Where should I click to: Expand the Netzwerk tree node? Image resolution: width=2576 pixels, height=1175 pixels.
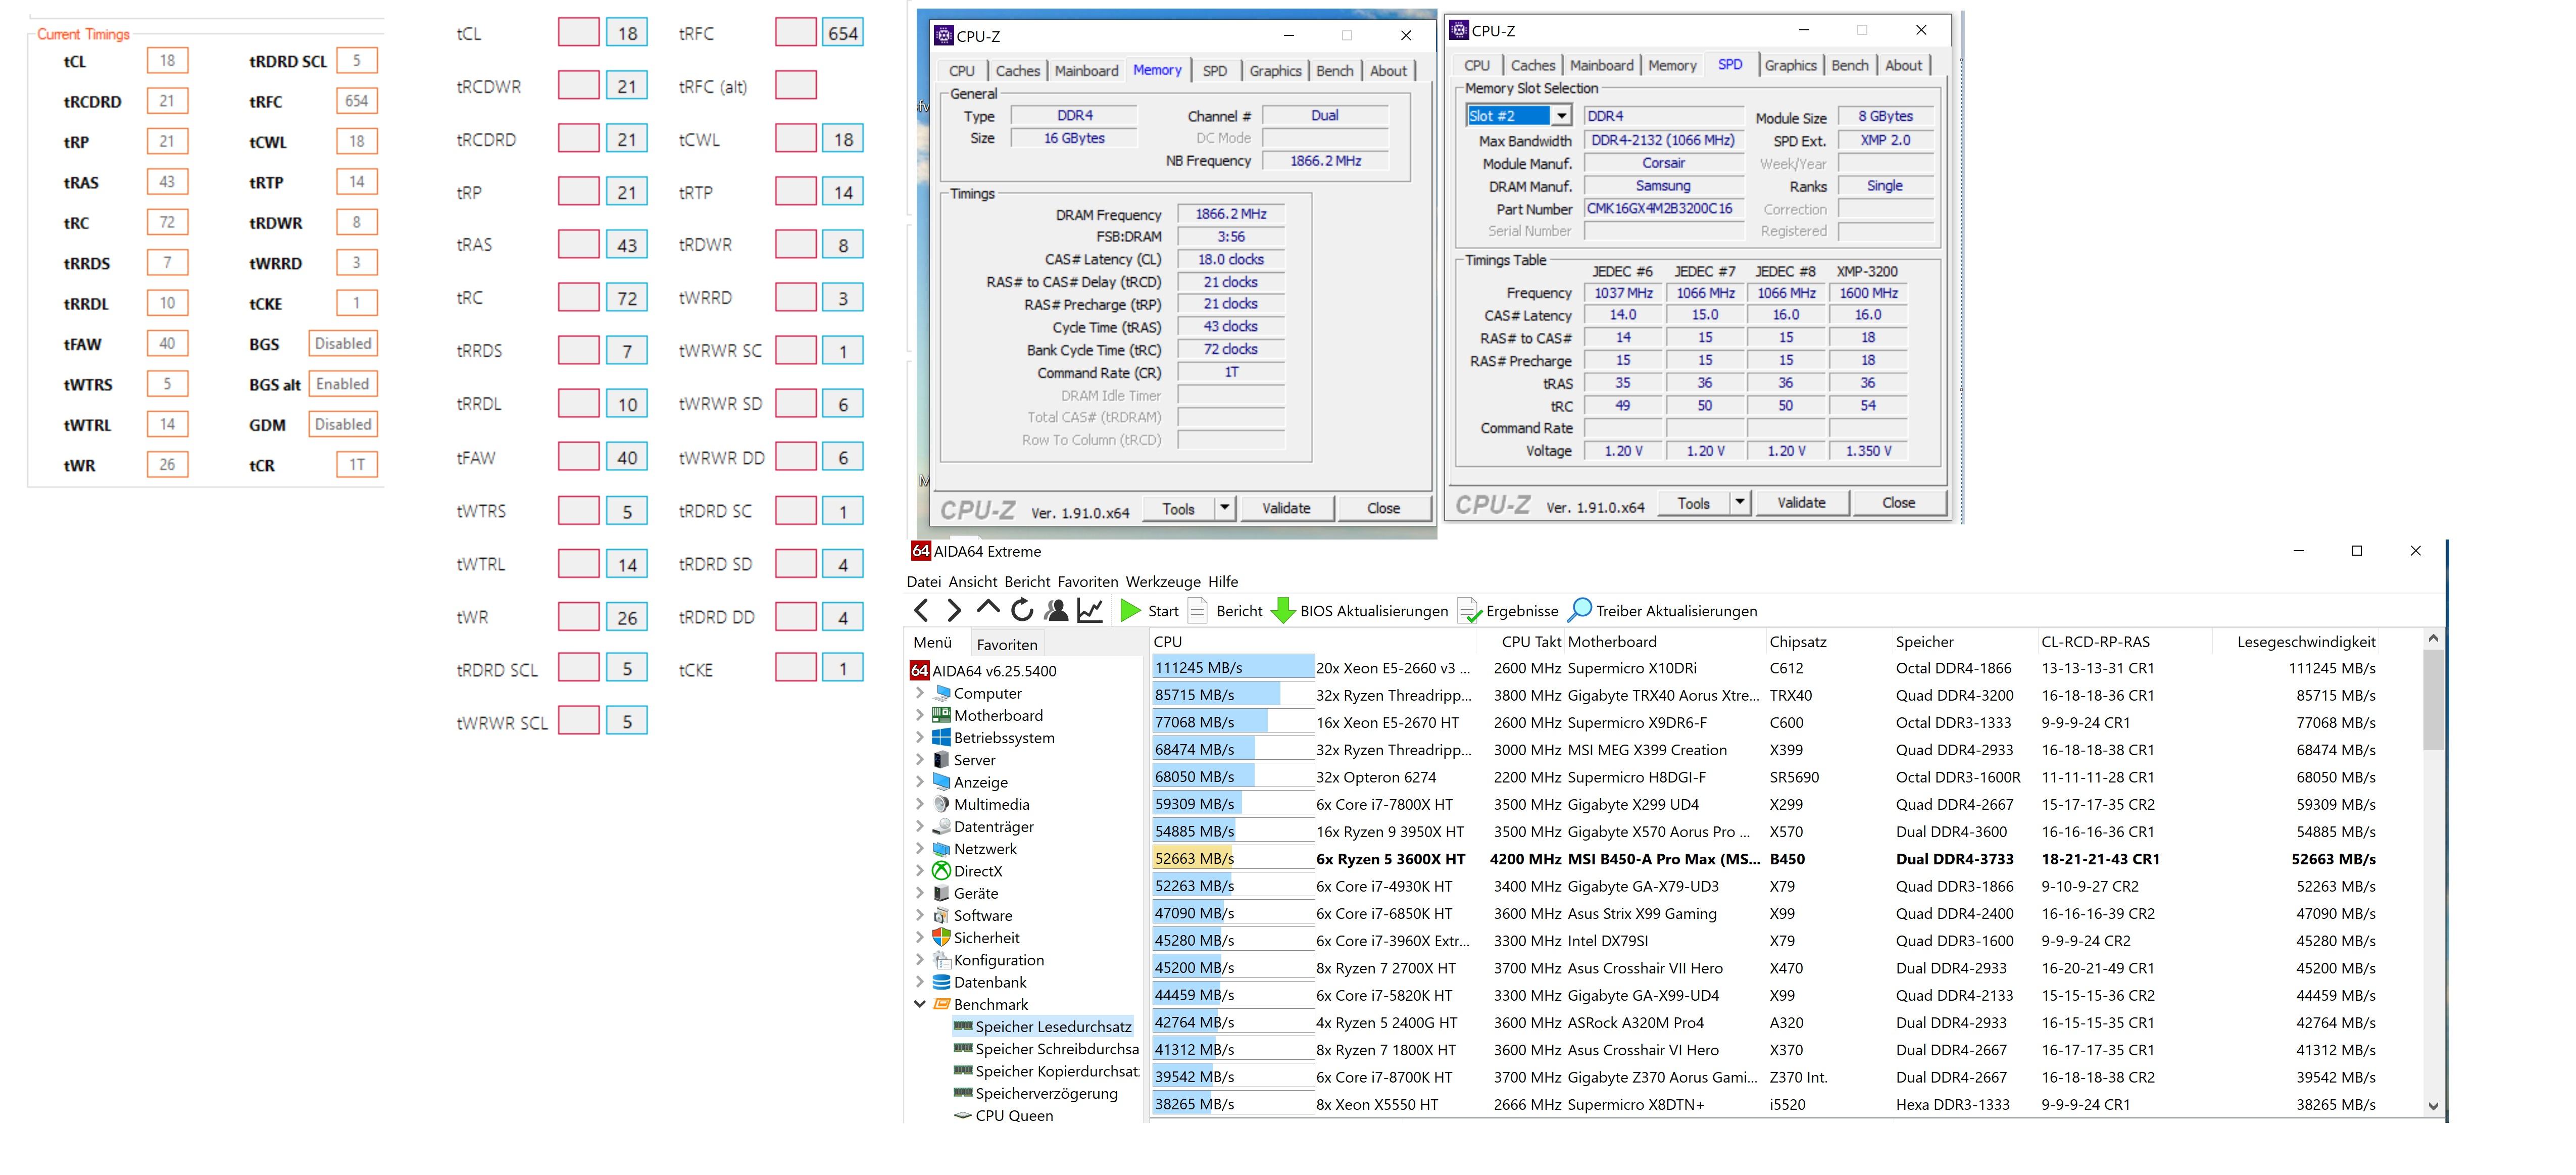pos(920,849)
